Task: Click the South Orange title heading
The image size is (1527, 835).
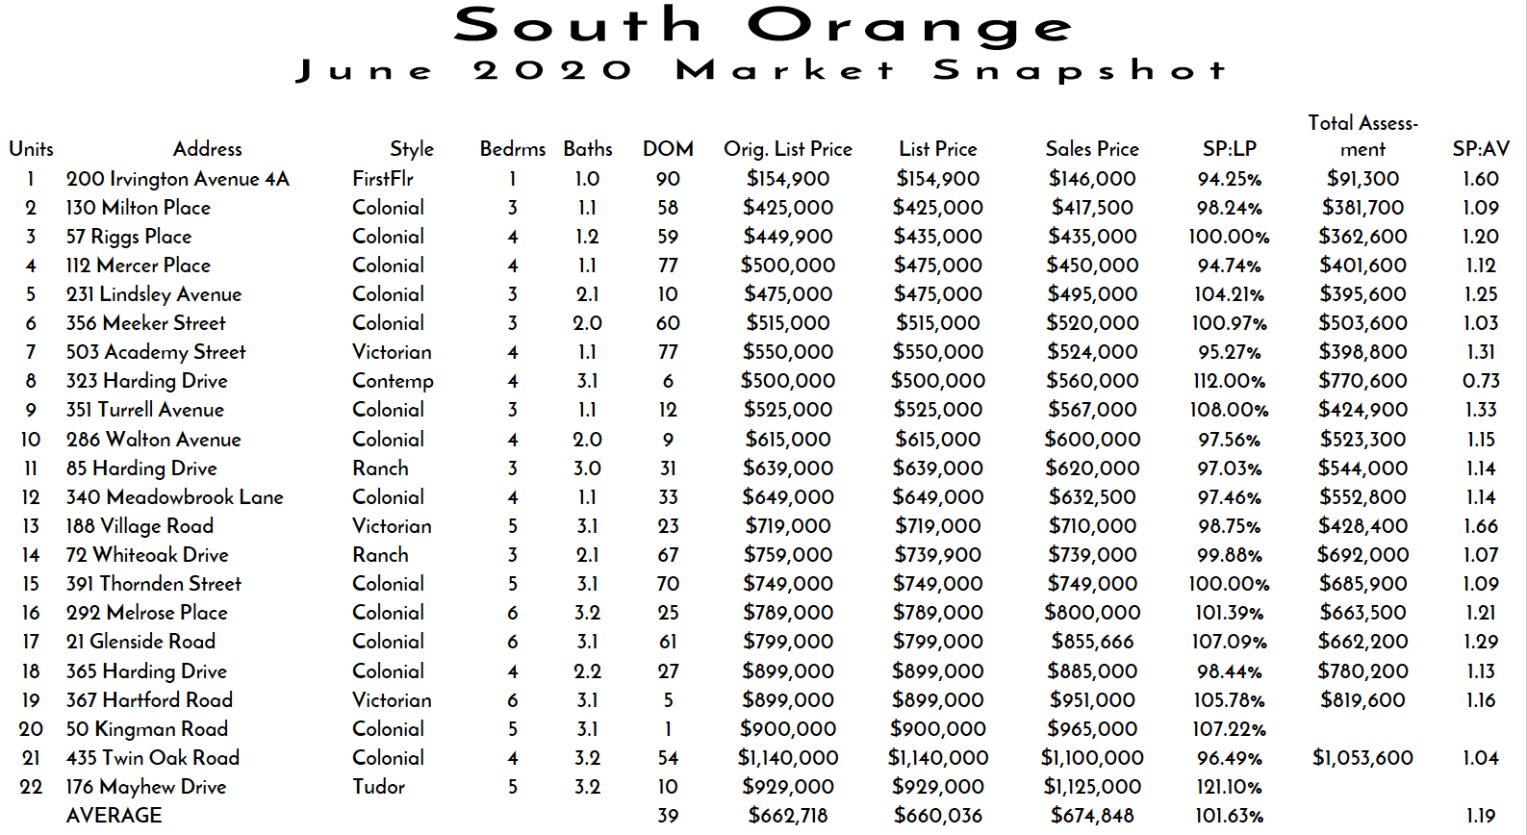Action: [763, 26]
